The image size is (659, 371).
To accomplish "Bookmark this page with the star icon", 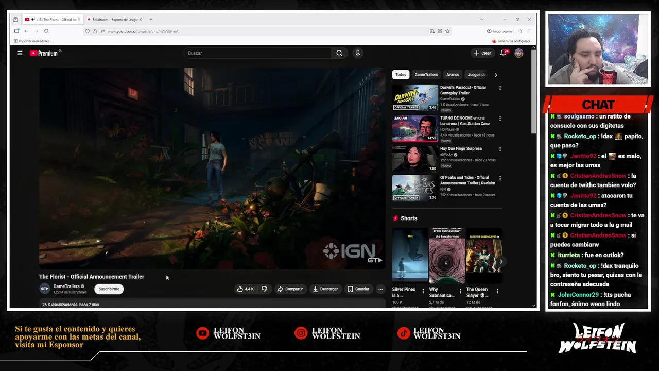I will (447, 31).
